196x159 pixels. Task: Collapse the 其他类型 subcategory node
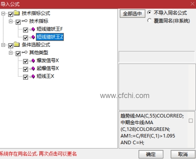click(11, 53)
